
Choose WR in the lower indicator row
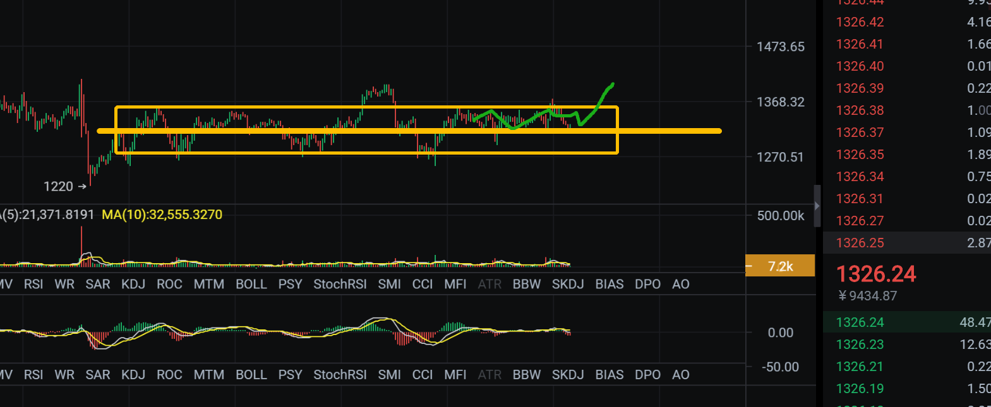click(x=64, y=375)
